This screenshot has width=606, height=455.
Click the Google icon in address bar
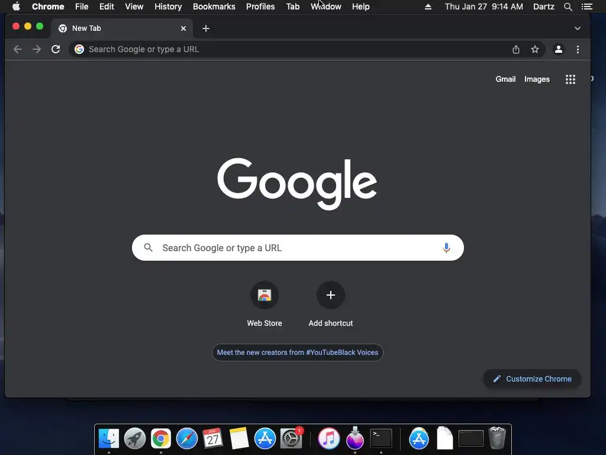[x=79, y=49]
